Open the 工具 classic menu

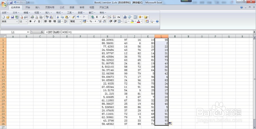[x=70, y=13]
